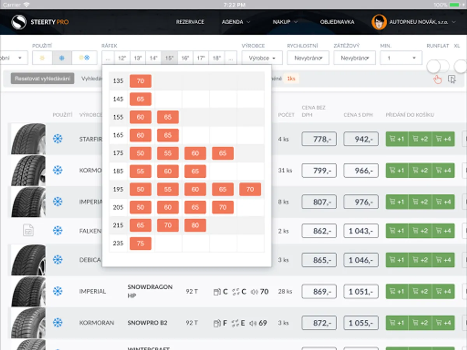
Task: Choose profile 80 for width 215
Action: click(x=195, y=225)
